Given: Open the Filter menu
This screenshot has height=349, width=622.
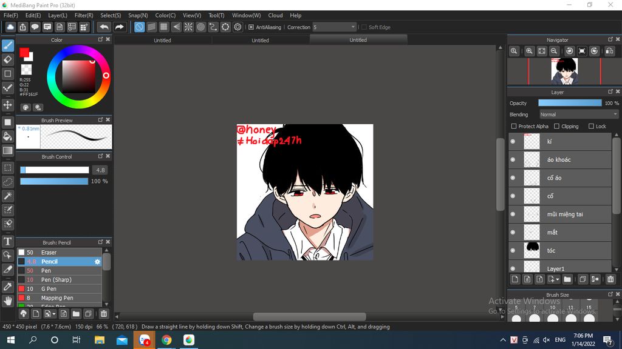Looking at the screenshot, I should 84,15.
